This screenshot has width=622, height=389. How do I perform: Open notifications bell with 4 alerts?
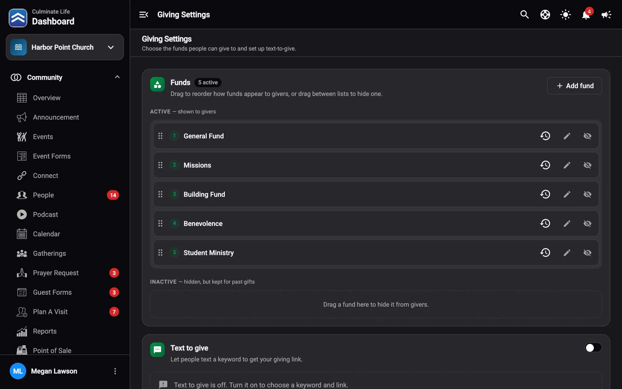coord(586,15)
